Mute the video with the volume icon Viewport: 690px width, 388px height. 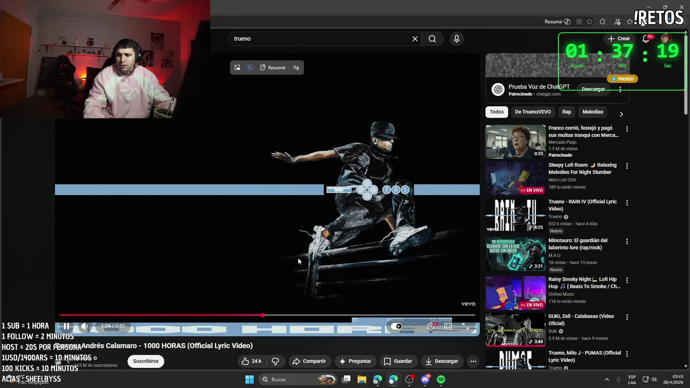tap(85, 326)
